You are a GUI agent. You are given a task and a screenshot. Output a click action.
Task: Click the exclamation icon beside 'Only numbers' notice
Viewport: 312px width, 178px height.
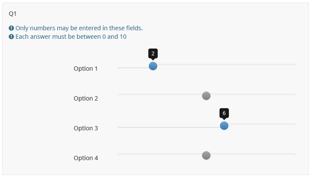coord(12,28)
